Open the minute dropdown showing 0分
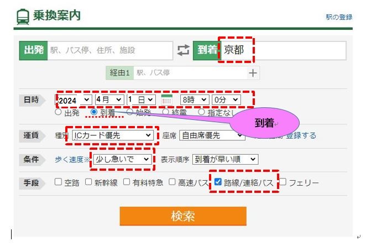Image resolution: width=366 pixels, height=252 pixels. pyautogui.click(x=226, y=100)
